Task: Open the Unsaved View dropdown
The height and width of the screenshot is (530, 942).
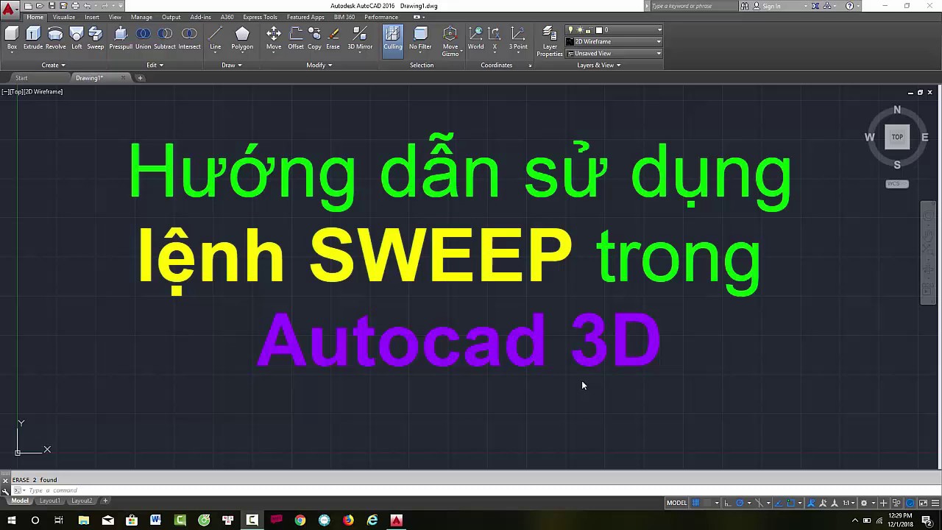Action: coord(614,53)
